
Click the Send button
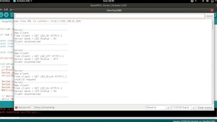click(210, 16)
